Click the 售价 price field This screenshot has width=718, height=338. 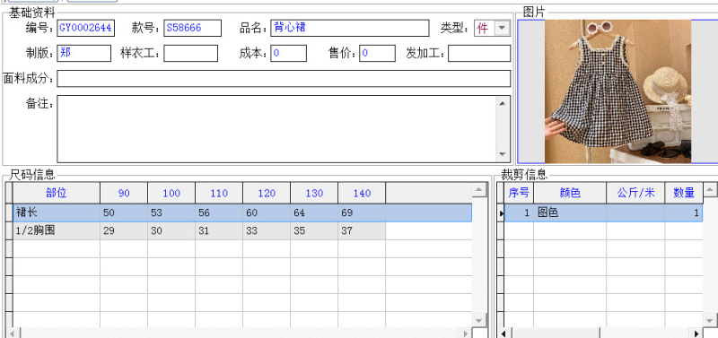tap(377, 53)
